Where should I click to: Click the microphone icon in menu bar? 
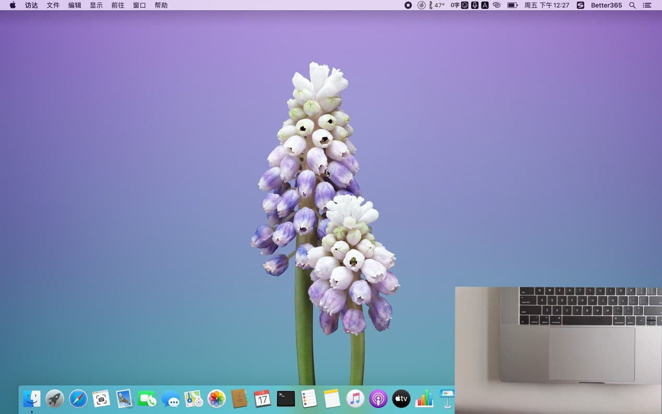tap(475, 5)
